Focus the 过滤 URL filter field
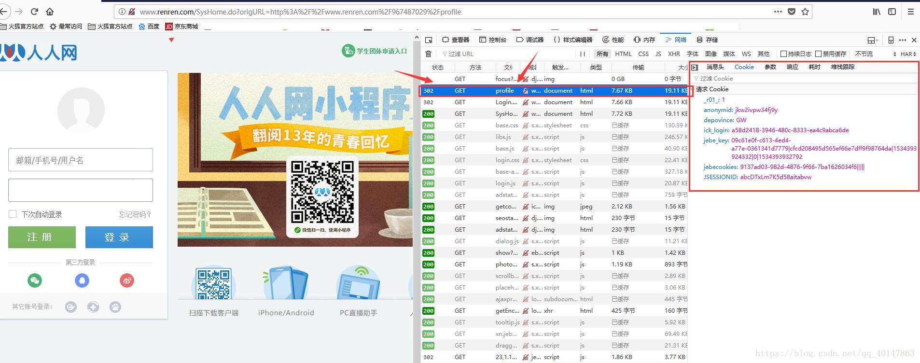920x363 pixels. coord(507,54)
